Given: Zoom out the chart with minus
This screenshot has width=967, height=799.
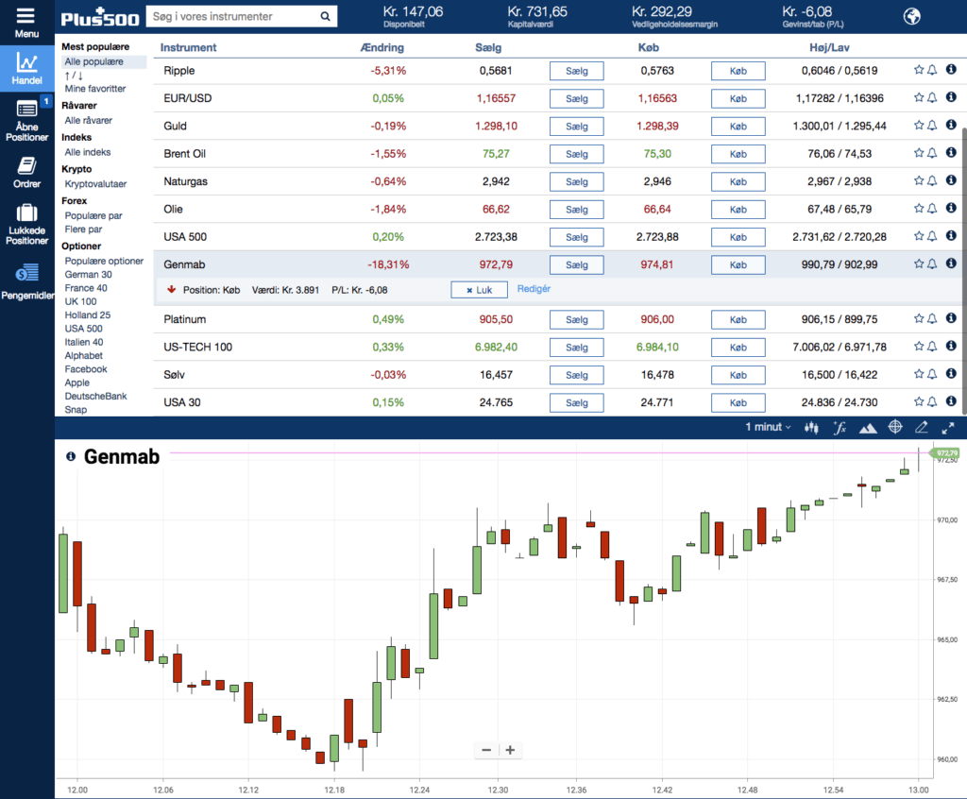Looking at the screenshot, I should pos(486,750).
